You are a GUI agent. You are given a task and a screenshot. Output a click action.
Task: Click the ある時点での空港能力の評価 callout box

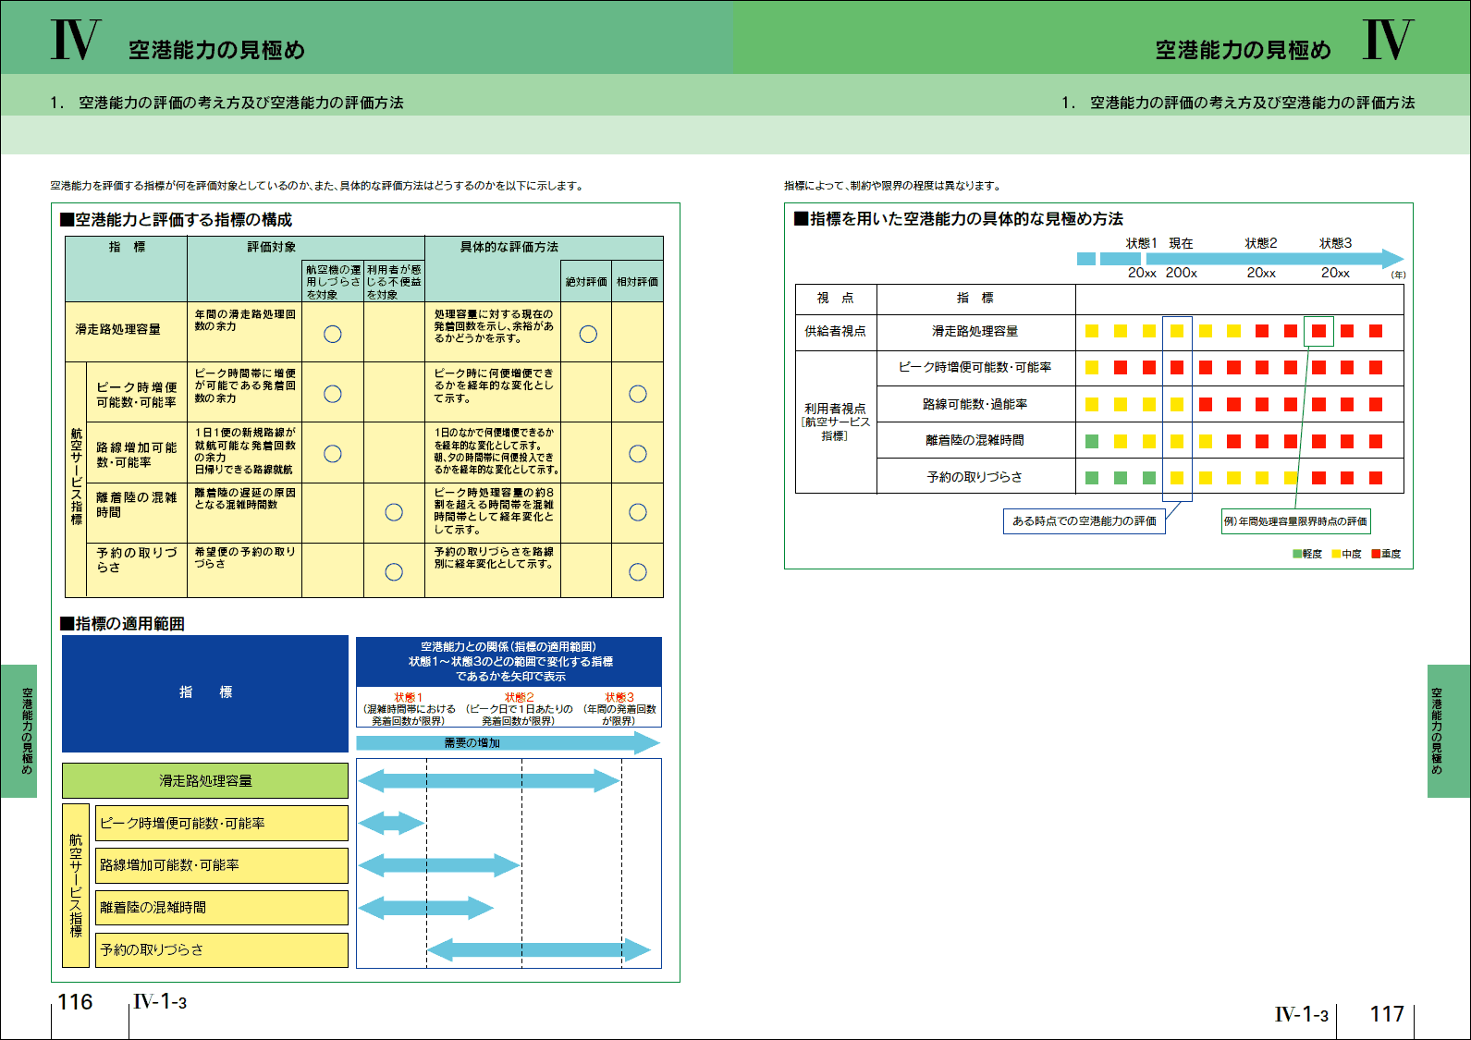1084,521
